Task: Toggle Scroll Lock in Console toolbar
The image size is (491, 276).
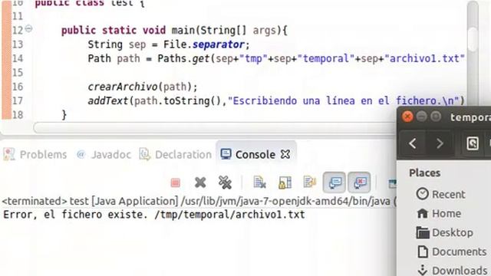Action: tap(285, 182)
